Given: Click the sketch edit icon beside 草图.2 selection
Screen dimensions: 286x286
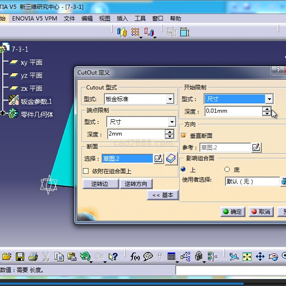Looking at the screenshot, I should [158, 159].
